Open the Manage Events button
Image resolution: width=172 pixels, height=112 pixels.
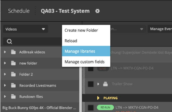(x=160, y=29)
